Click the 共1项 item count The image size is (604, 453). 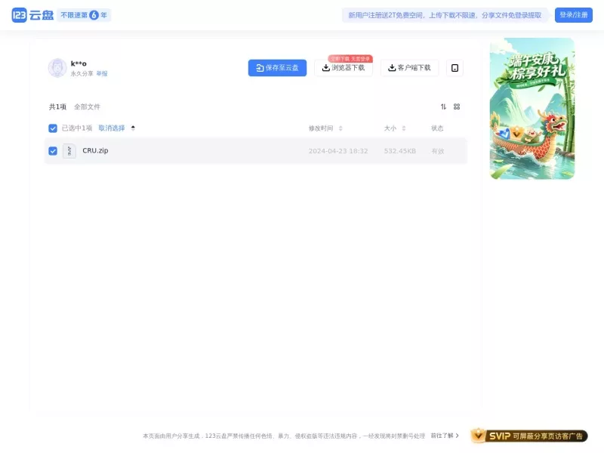(57, 106)
